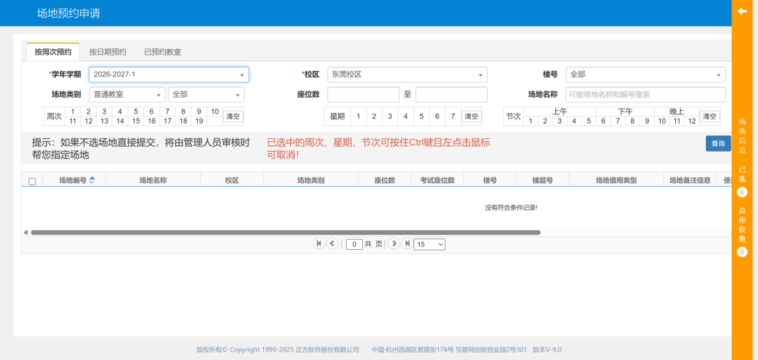Switch to the 按周次预约 tab
Screen dimensions: 758x360
[x=53, y=52]
